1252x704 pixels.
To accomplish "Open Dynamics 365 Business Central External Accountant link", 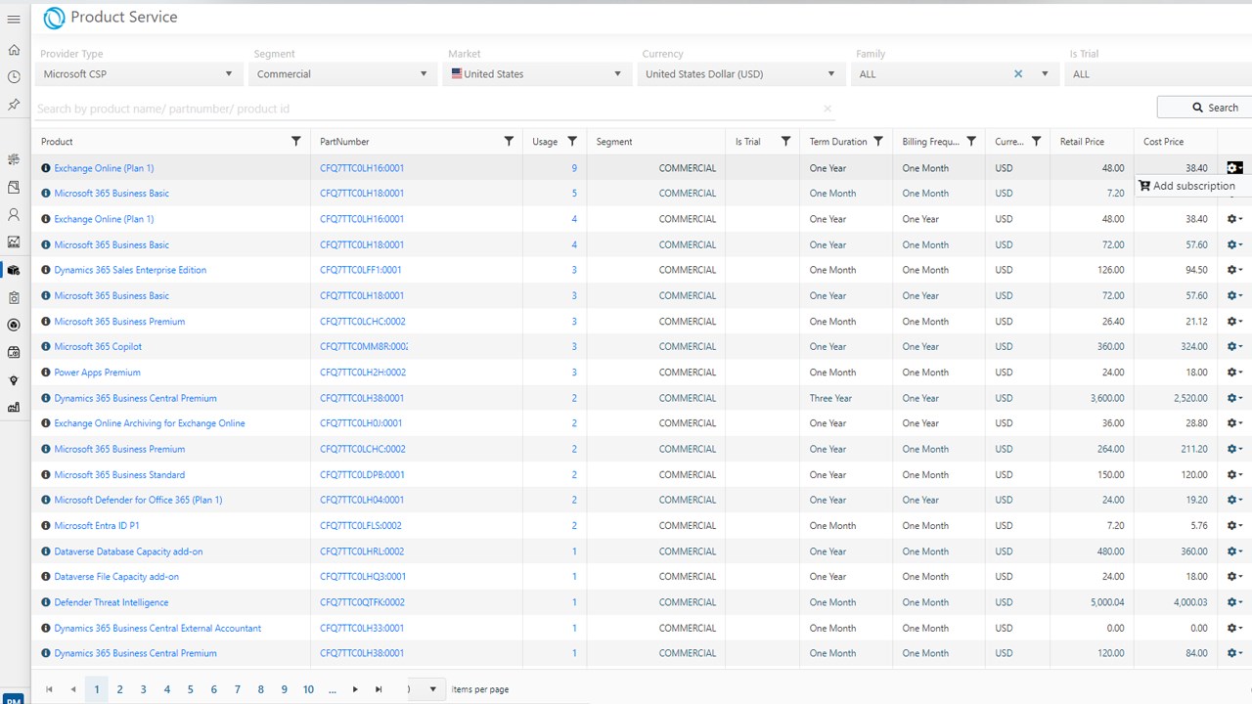I will click(x=157, y=628).
